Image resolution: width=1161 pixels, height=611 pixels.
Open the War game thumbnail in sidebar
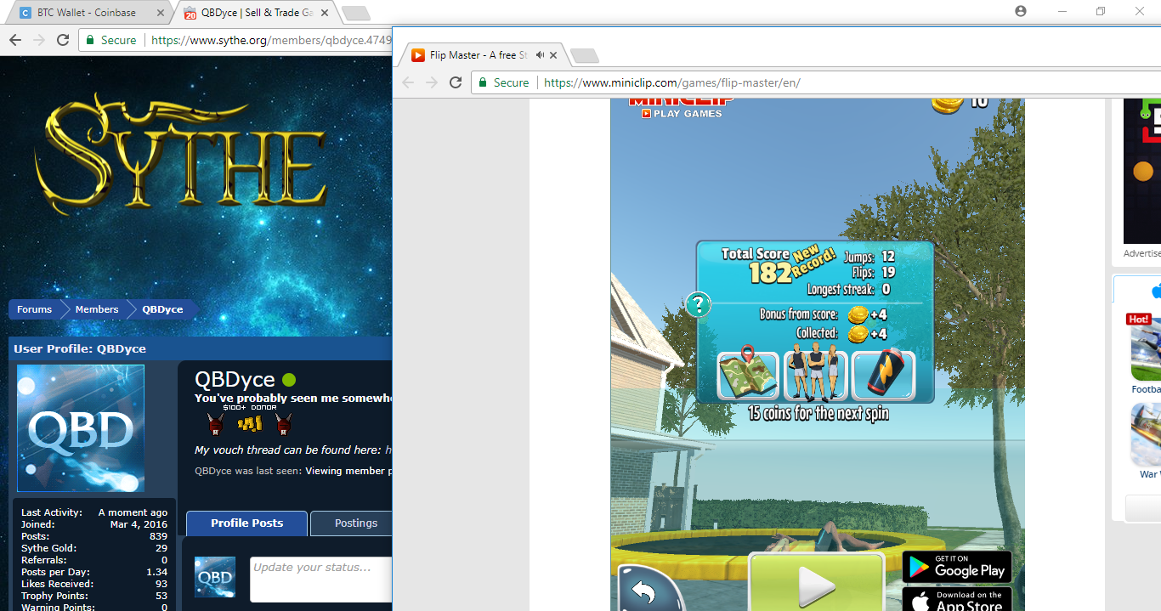pyautogui.click(x=1146, y=434)
